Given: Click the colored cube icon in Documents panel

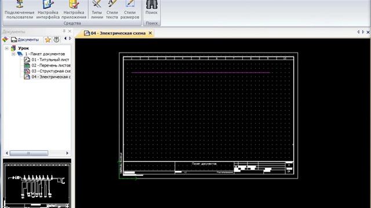Looking at the screenshot, I should tap(5, 40).
